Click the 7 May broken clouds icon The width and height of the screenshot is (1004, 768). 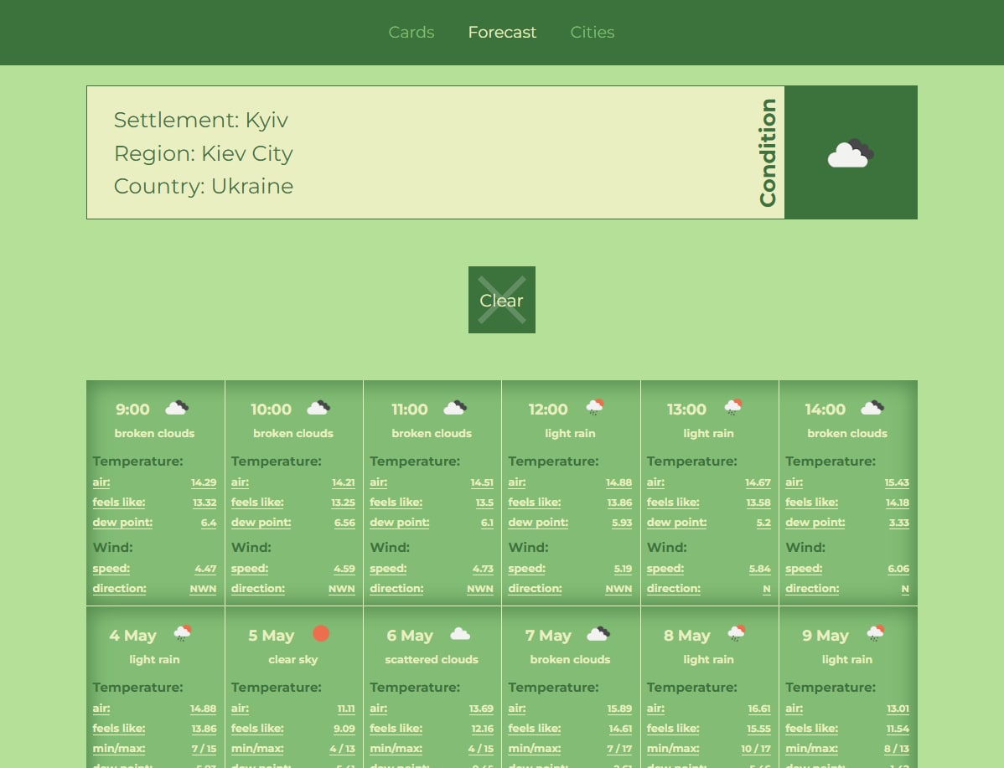click(598, 634)
